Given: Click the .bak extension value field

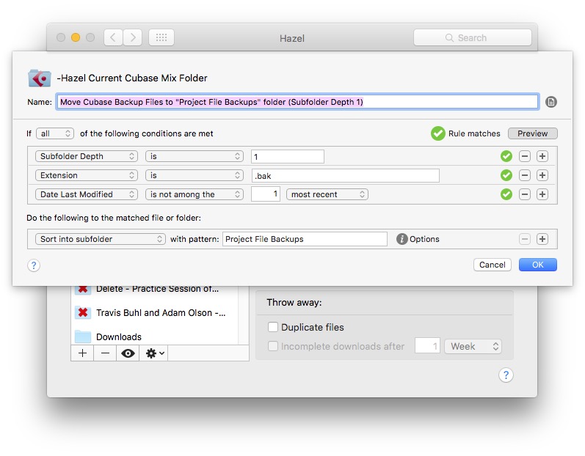Looking at the screenshot, I should point(346,175).
